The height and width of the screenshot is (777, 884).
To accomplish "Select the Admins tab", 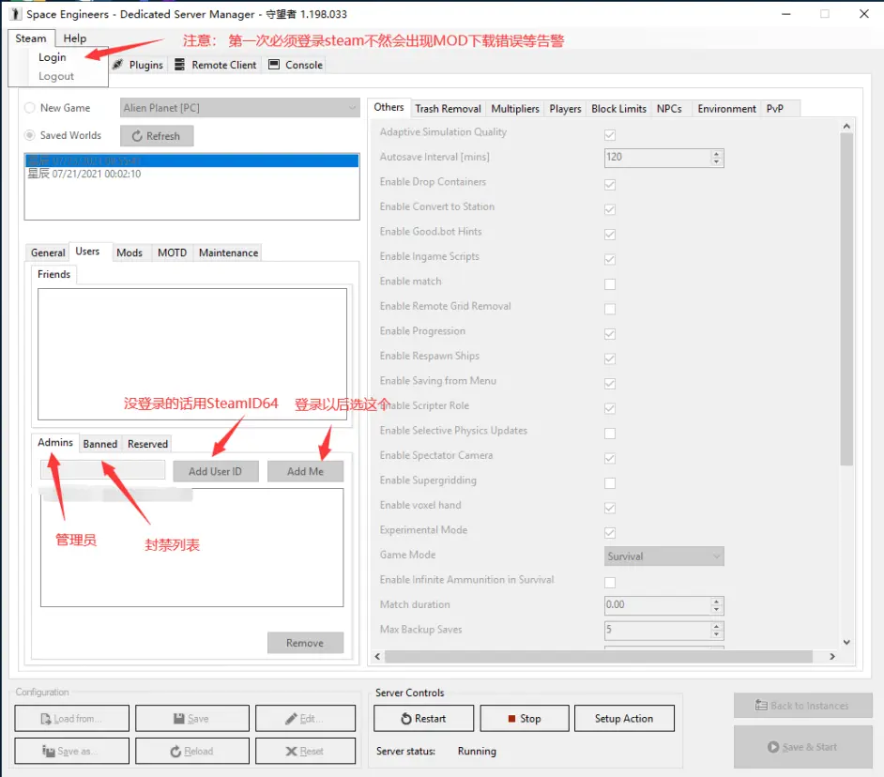I will (55, 443).
